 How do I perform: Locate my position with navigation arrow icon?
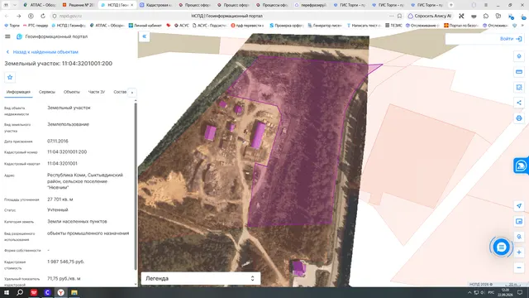pos(519,206)
